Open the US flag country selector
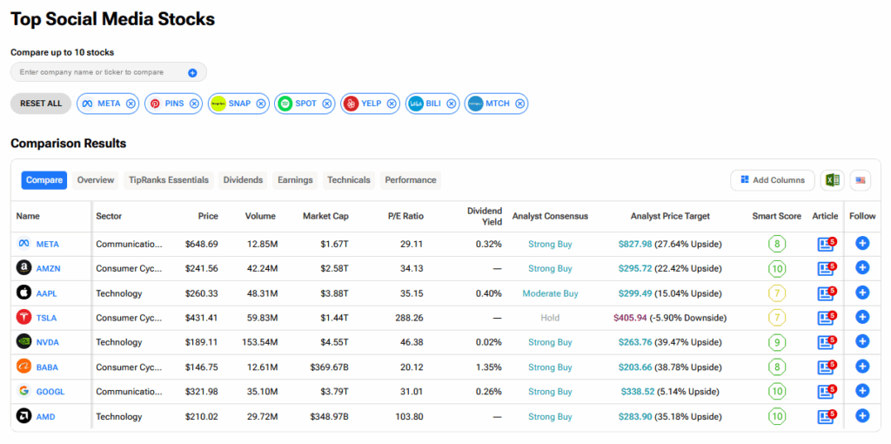The image size is (891, 444). (860, 180)
